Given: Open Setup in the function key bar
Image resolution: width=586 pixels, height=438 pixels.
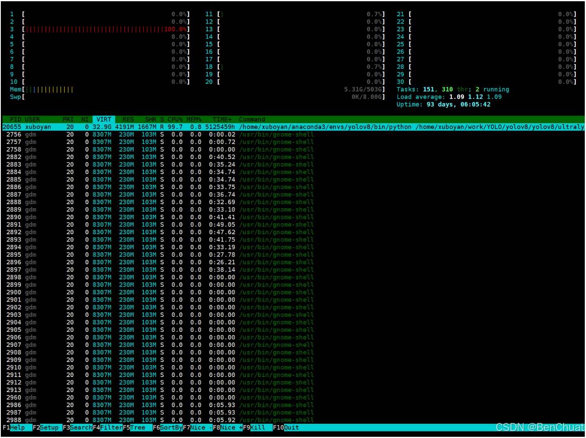Looking at the screenshot, I should point(47,427).
